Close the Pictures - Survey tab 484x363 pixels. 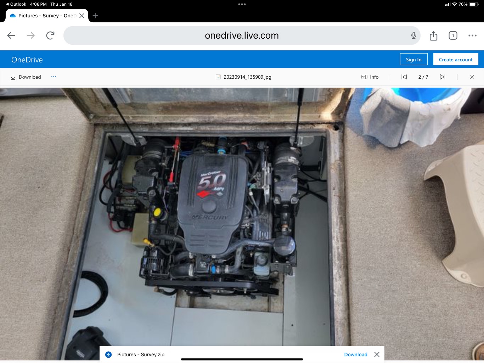coord(82,16)
